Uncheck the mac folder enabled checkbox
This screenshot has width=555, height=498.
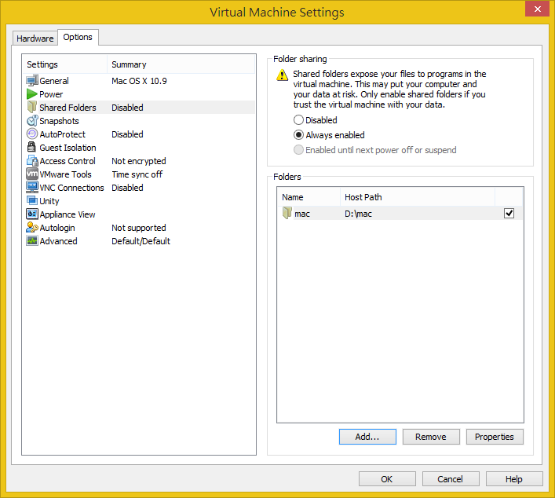coord(509,213)
